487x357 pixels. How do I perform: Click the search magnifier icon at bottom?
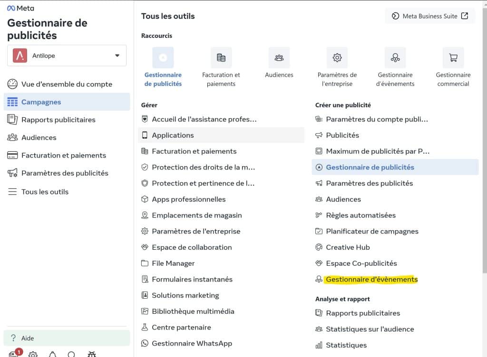(71, 354)
